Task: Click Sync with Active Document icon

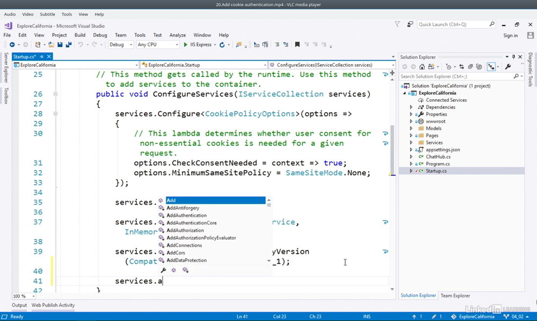Action: 461,66
